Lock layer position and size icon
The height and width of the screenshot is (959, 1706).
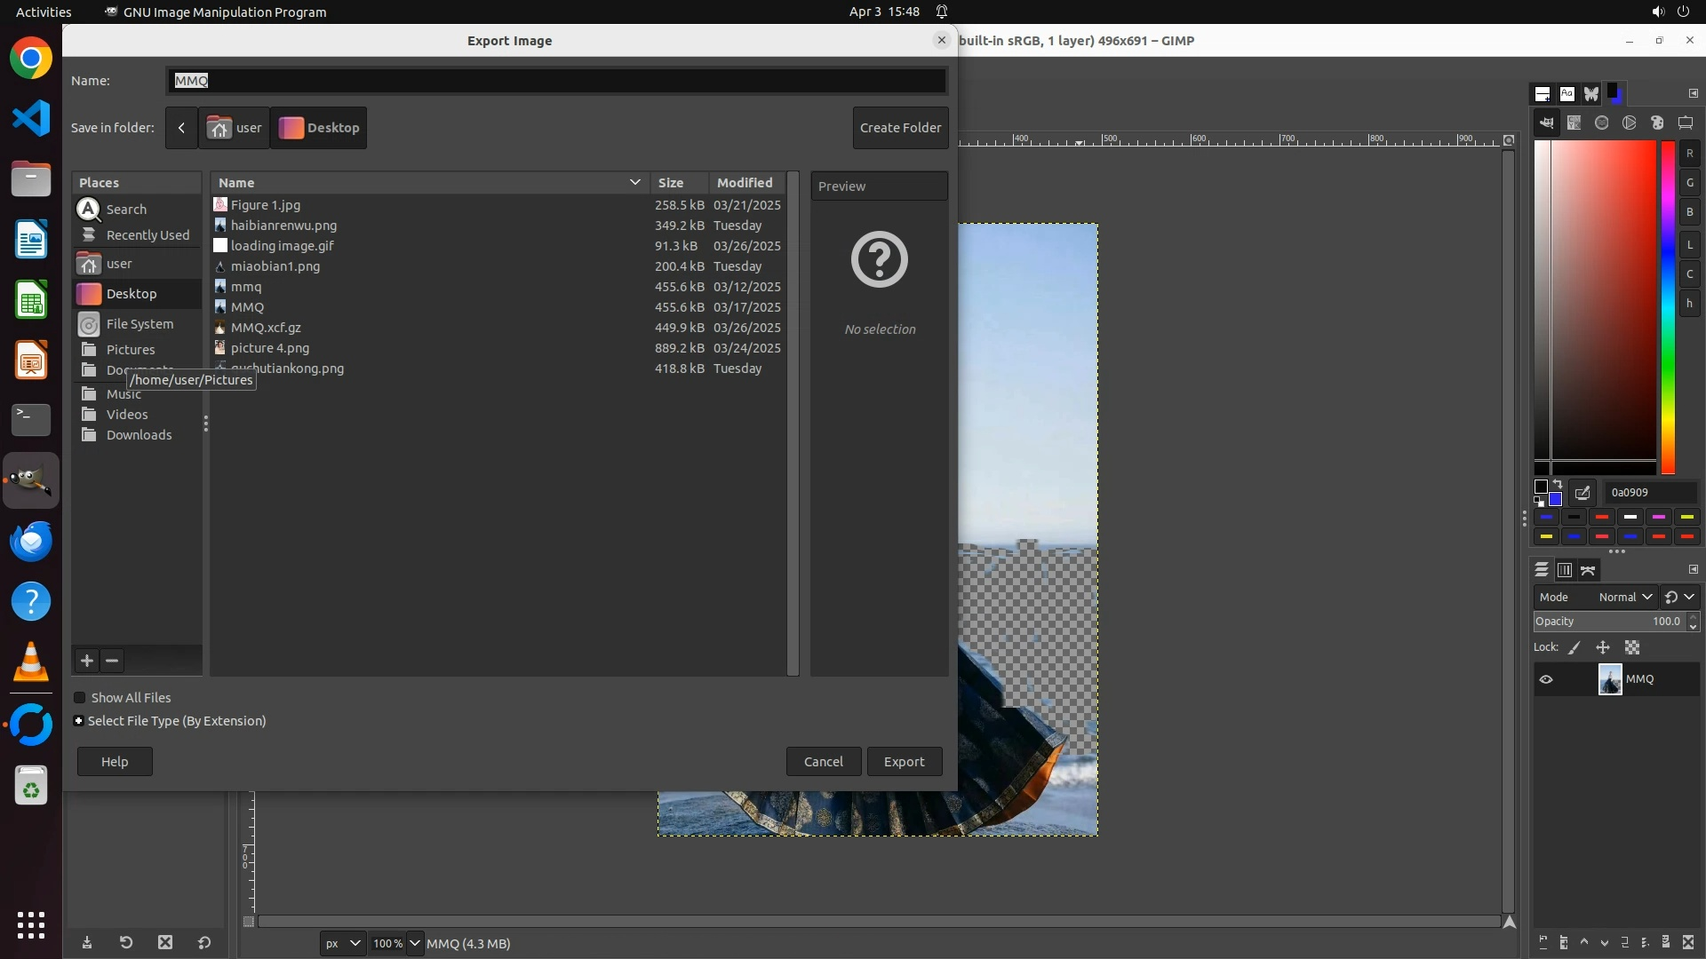(1603, 648)
